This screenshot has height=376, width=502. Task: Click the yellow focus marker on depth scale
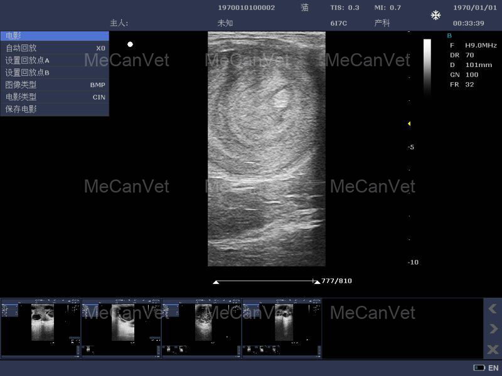click(x=409, y=123)
